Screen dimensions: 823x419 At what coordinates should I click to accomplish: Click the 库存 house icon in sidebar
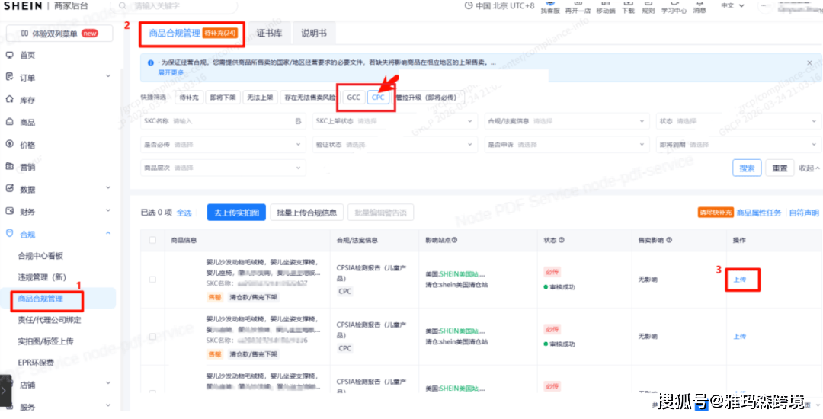(9, 100)
